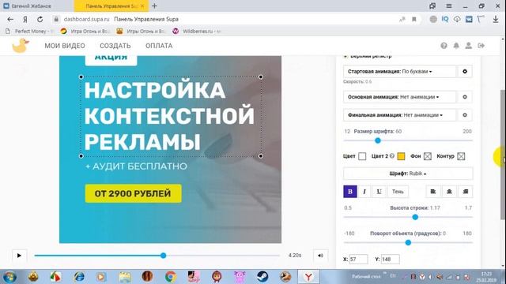
Task: Select the АУДИТ БЕСПЛАТНО text on canvas
Action: coord(136,166)
